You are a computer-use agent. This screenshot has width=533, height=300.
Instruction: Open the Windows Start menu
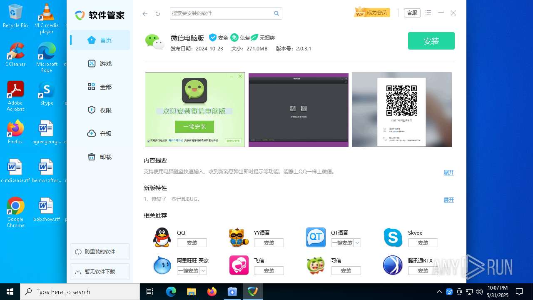pyautogui.click(x=10, y=292)
